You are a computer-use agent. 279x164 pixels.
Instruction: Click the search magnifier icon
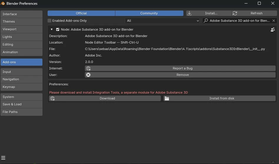point(206,21)
